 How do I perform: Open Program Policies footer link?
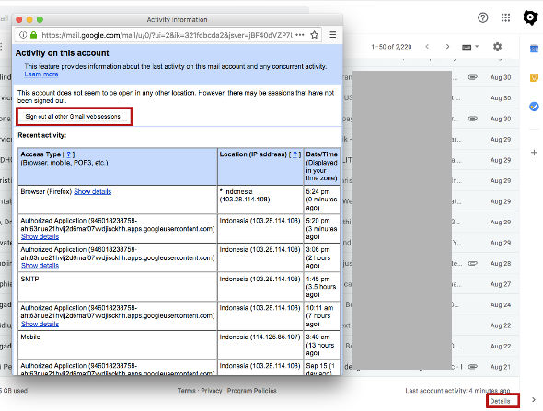click(x=252, y=390)
